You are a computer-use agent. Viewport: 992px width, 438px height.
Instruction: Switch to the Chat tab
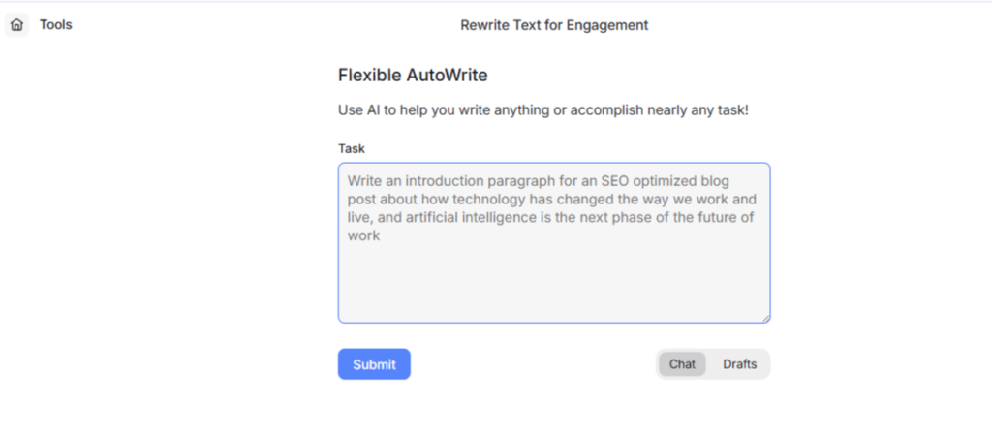click(x=682, y=364)
